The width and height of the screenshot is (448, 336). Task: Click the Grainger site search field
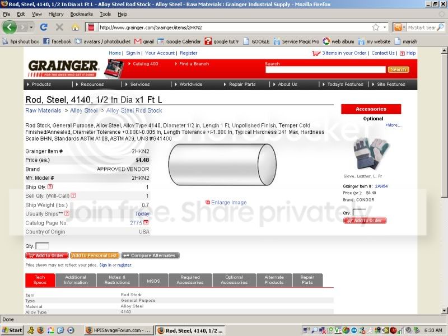pos(325,69)
